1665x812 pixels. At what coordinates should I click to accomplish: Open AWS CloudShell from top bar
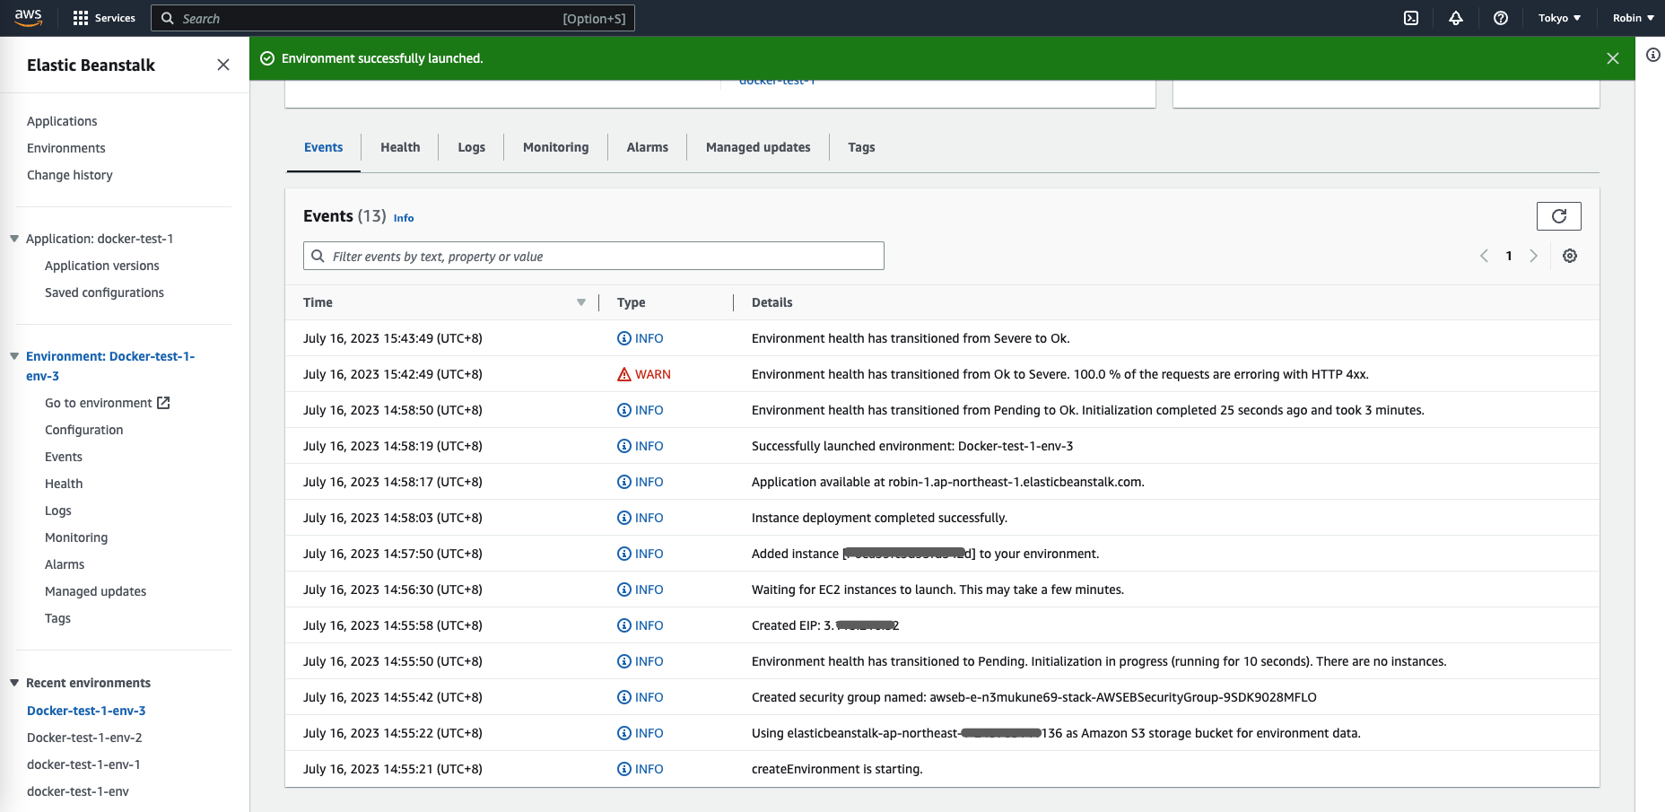point(1411,18)
